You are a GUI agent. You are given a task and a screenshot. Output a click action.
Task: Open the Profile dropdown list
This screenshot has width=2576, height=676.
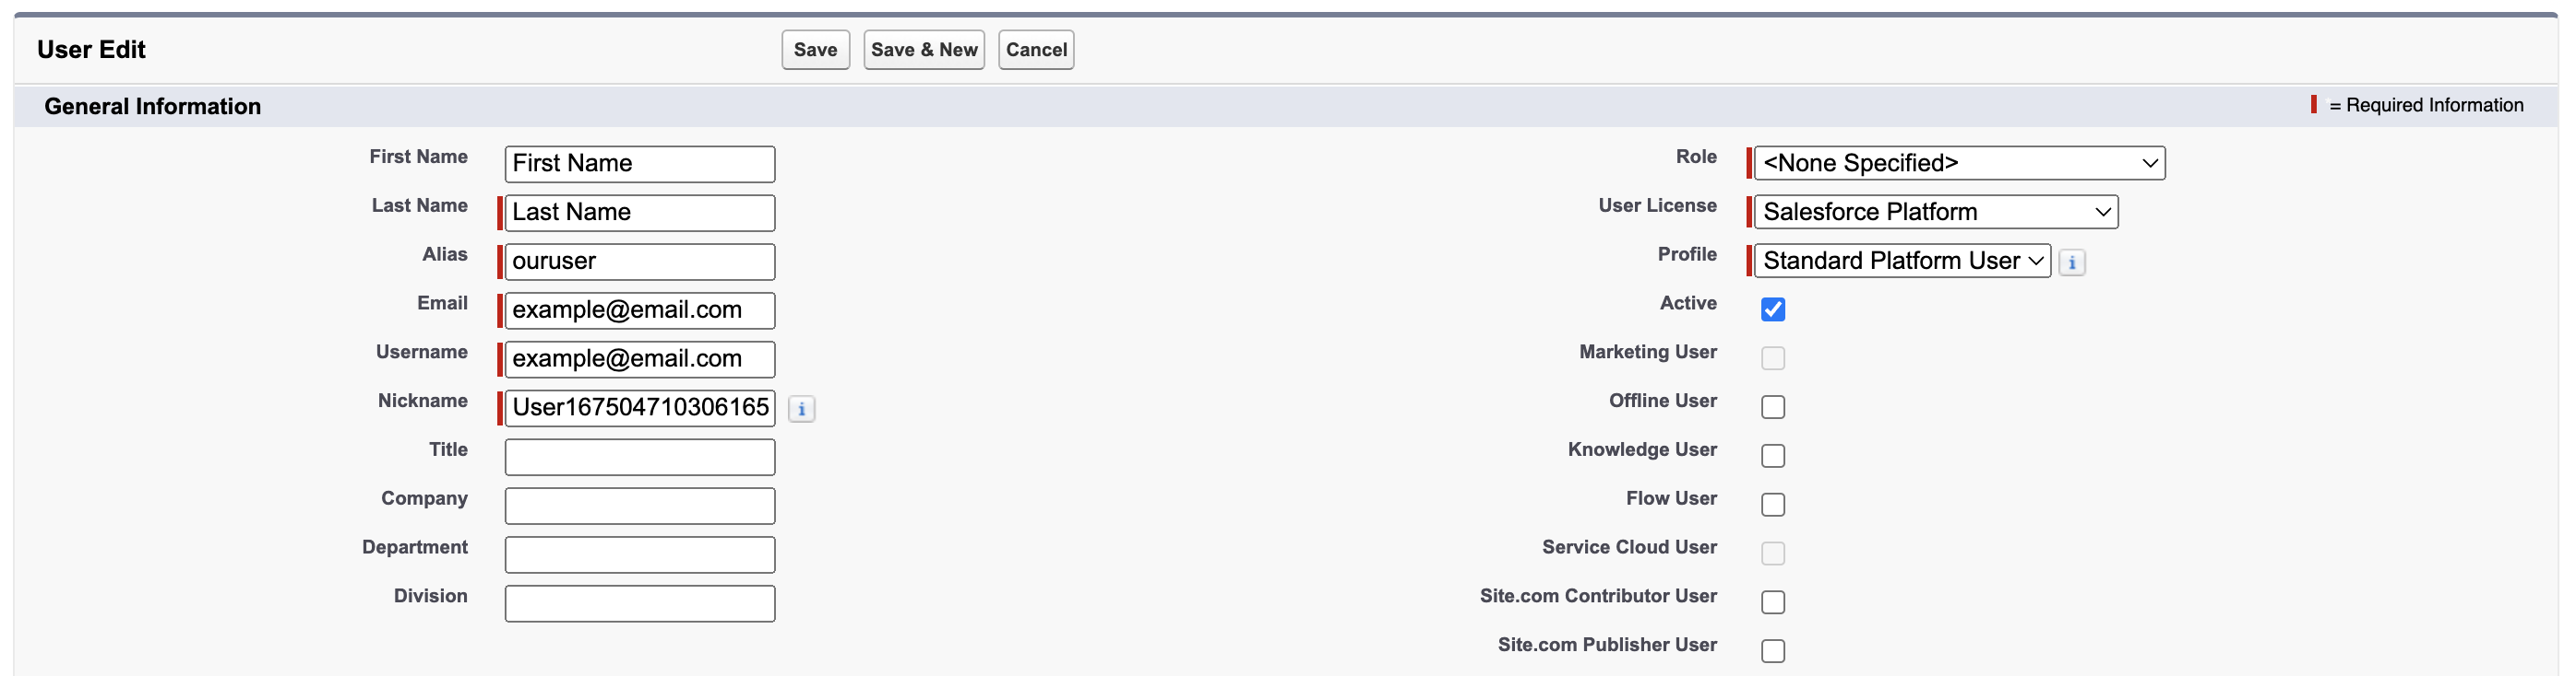(x=1901, y=261)
